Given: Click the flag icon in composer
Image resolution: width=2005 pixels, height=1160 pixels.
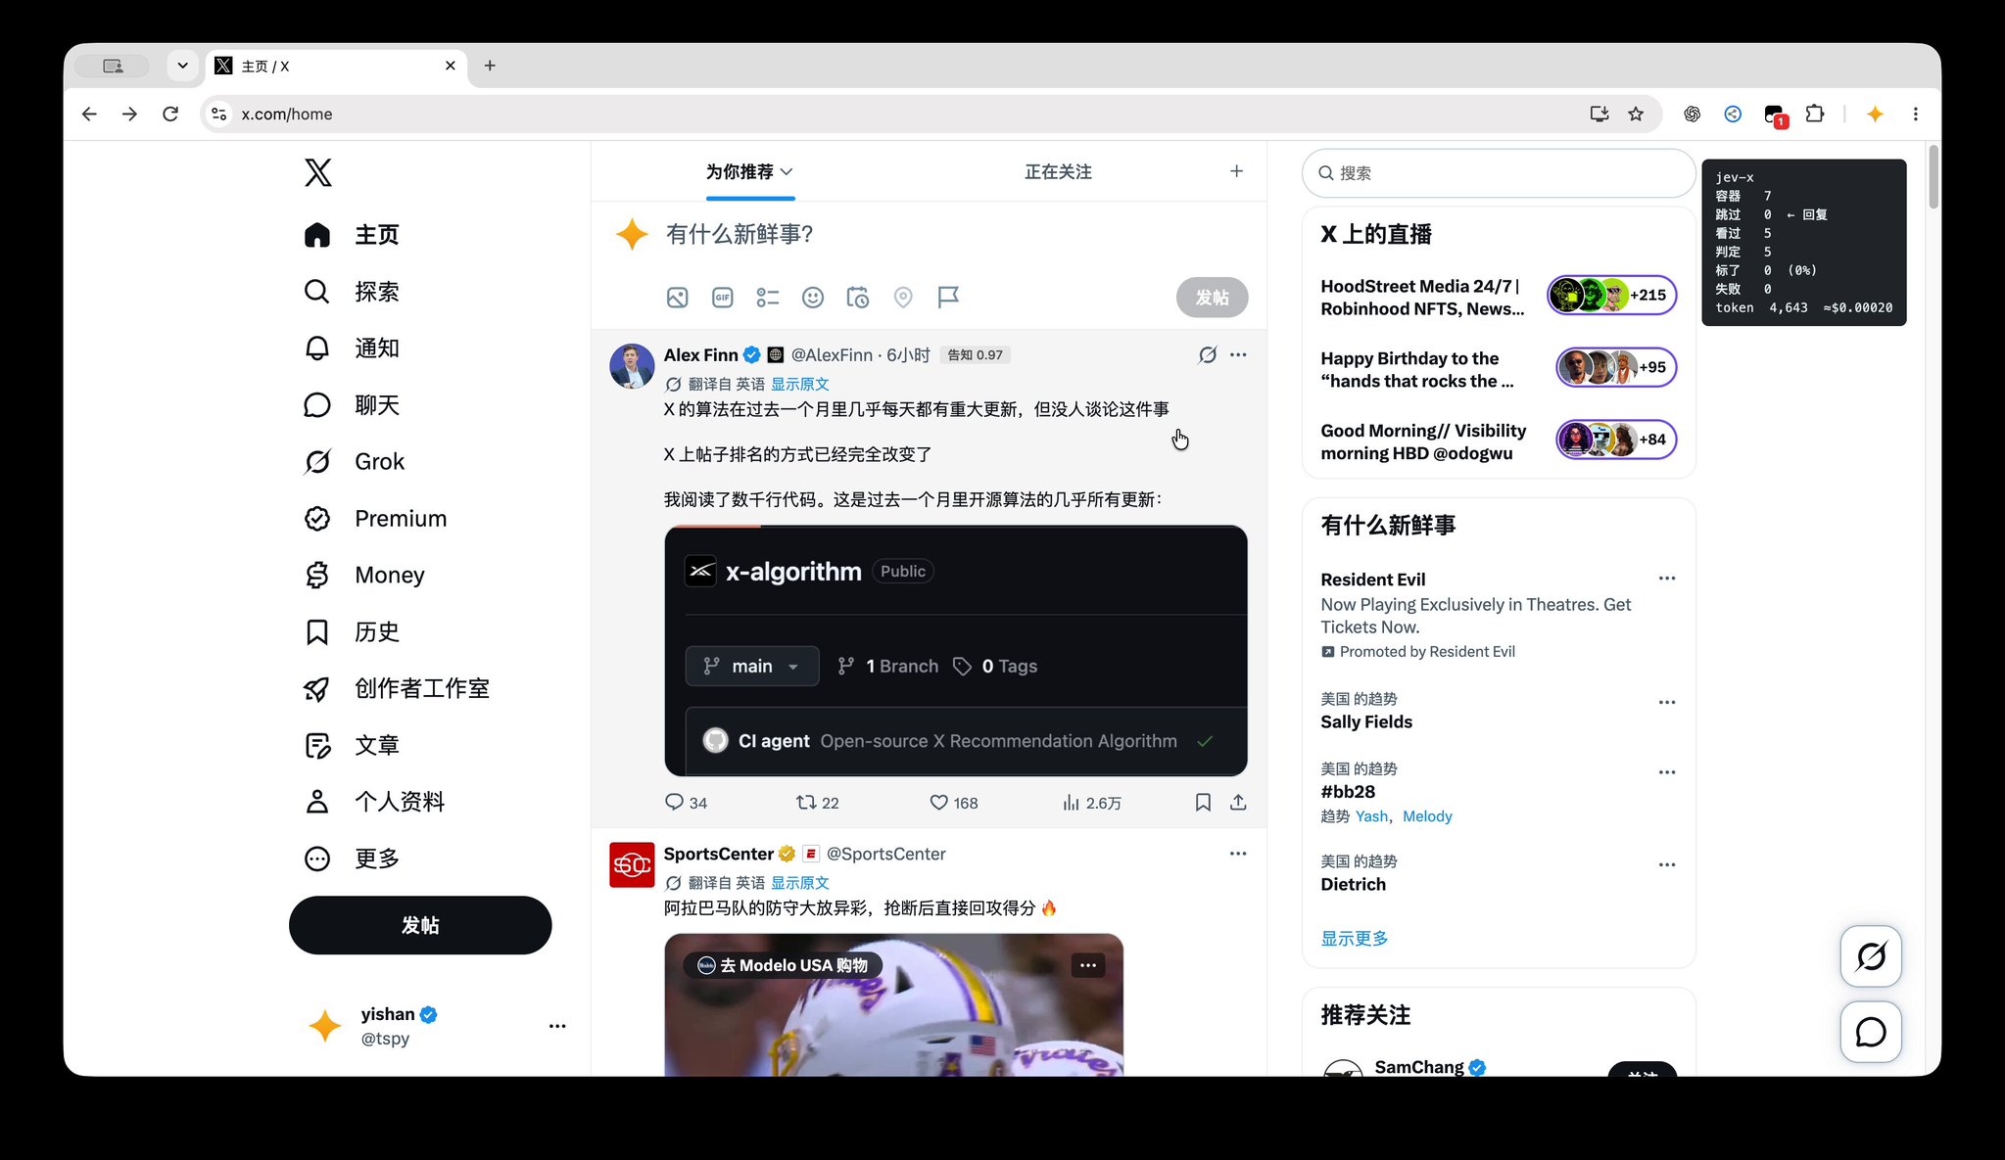Looking at the screenshot, I should coord(947,298).
